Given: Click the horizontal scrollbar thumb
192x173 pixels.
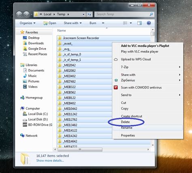Looking at the screenshot, I should point(80,150).
